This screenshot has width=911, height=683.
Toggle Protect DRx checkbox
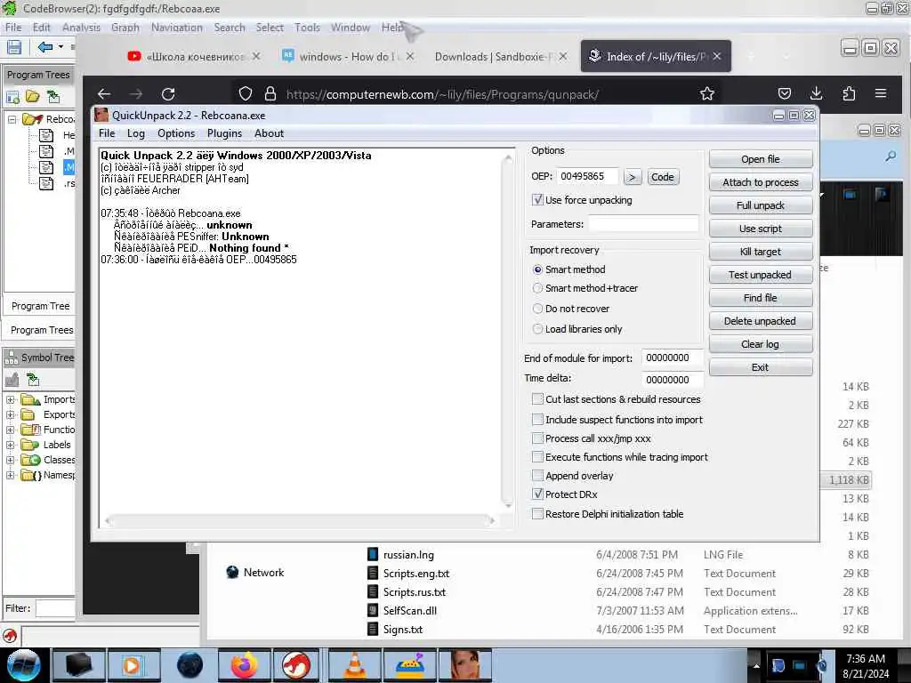[537, 494]
